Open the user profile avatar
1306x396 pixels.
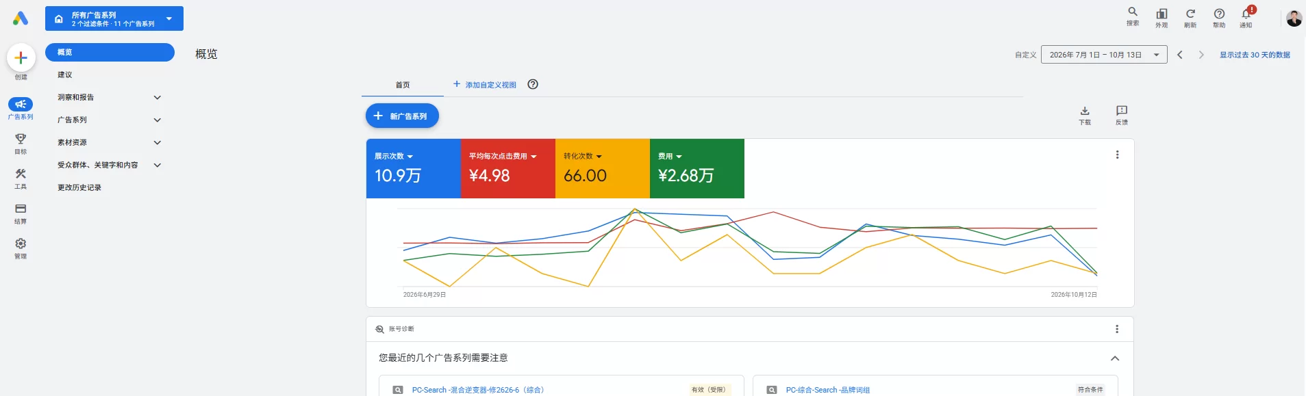[1294, 18]
